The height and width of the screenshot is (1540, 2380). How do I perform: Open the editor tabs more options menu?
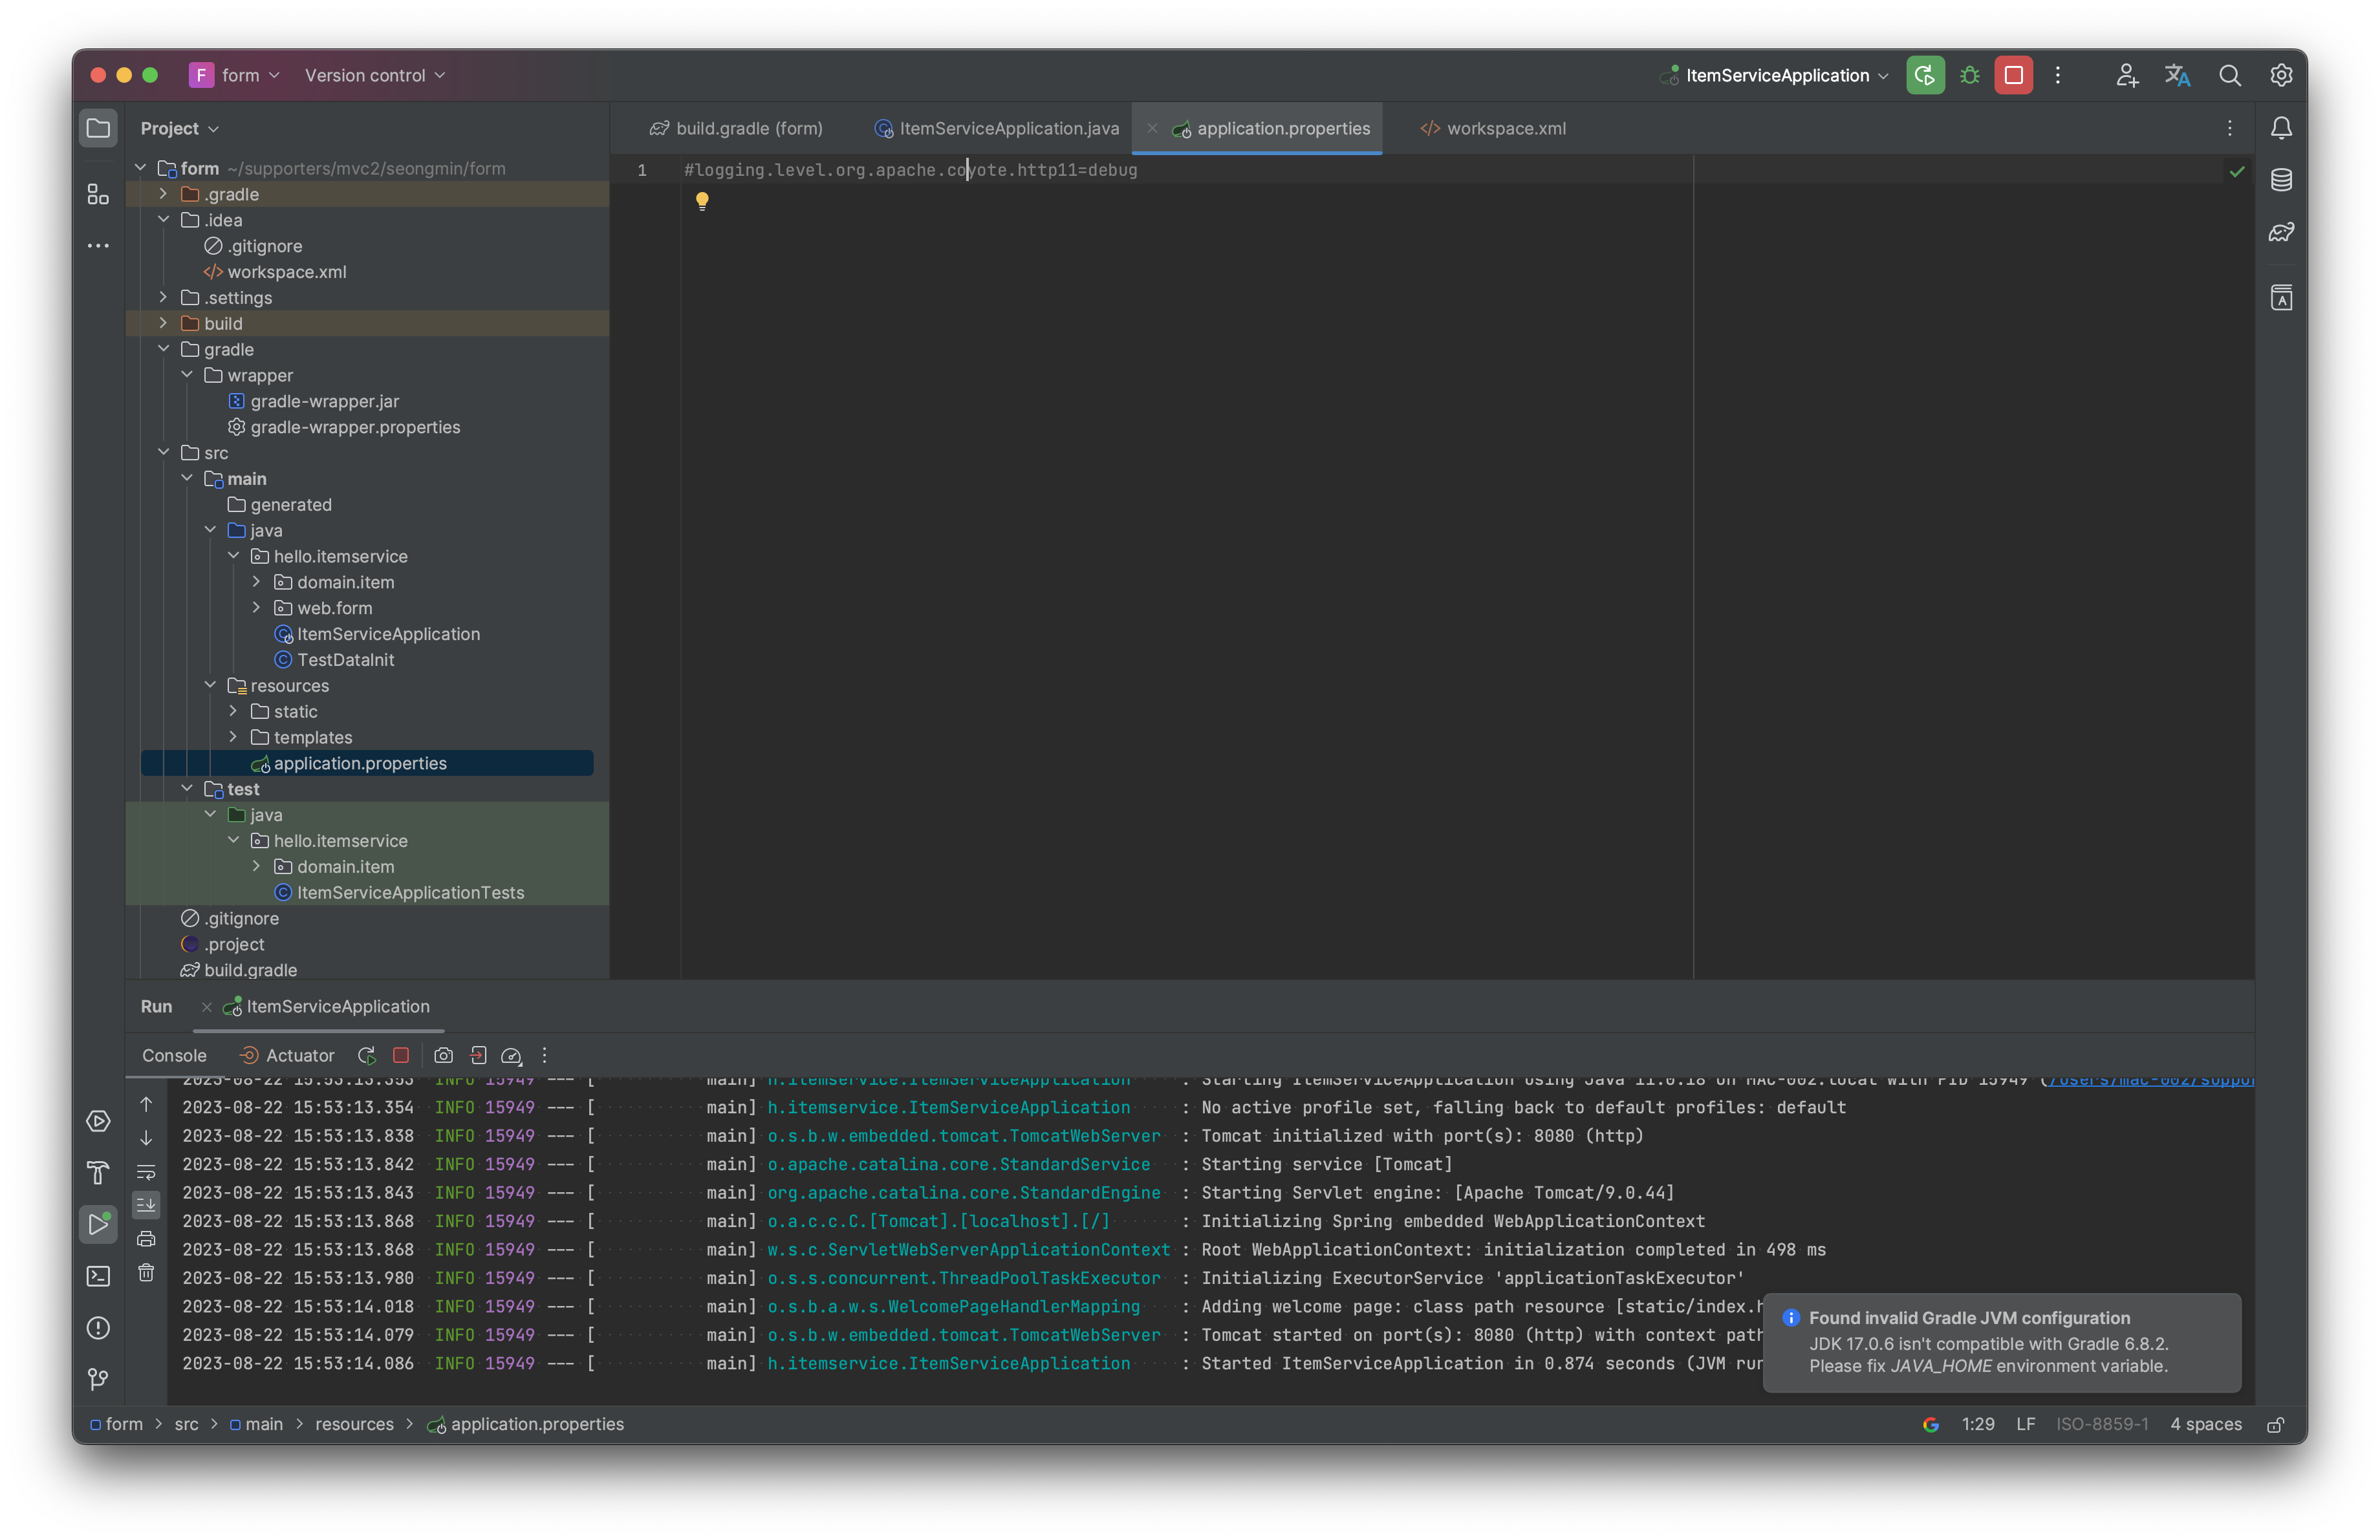coord(2229,128)
